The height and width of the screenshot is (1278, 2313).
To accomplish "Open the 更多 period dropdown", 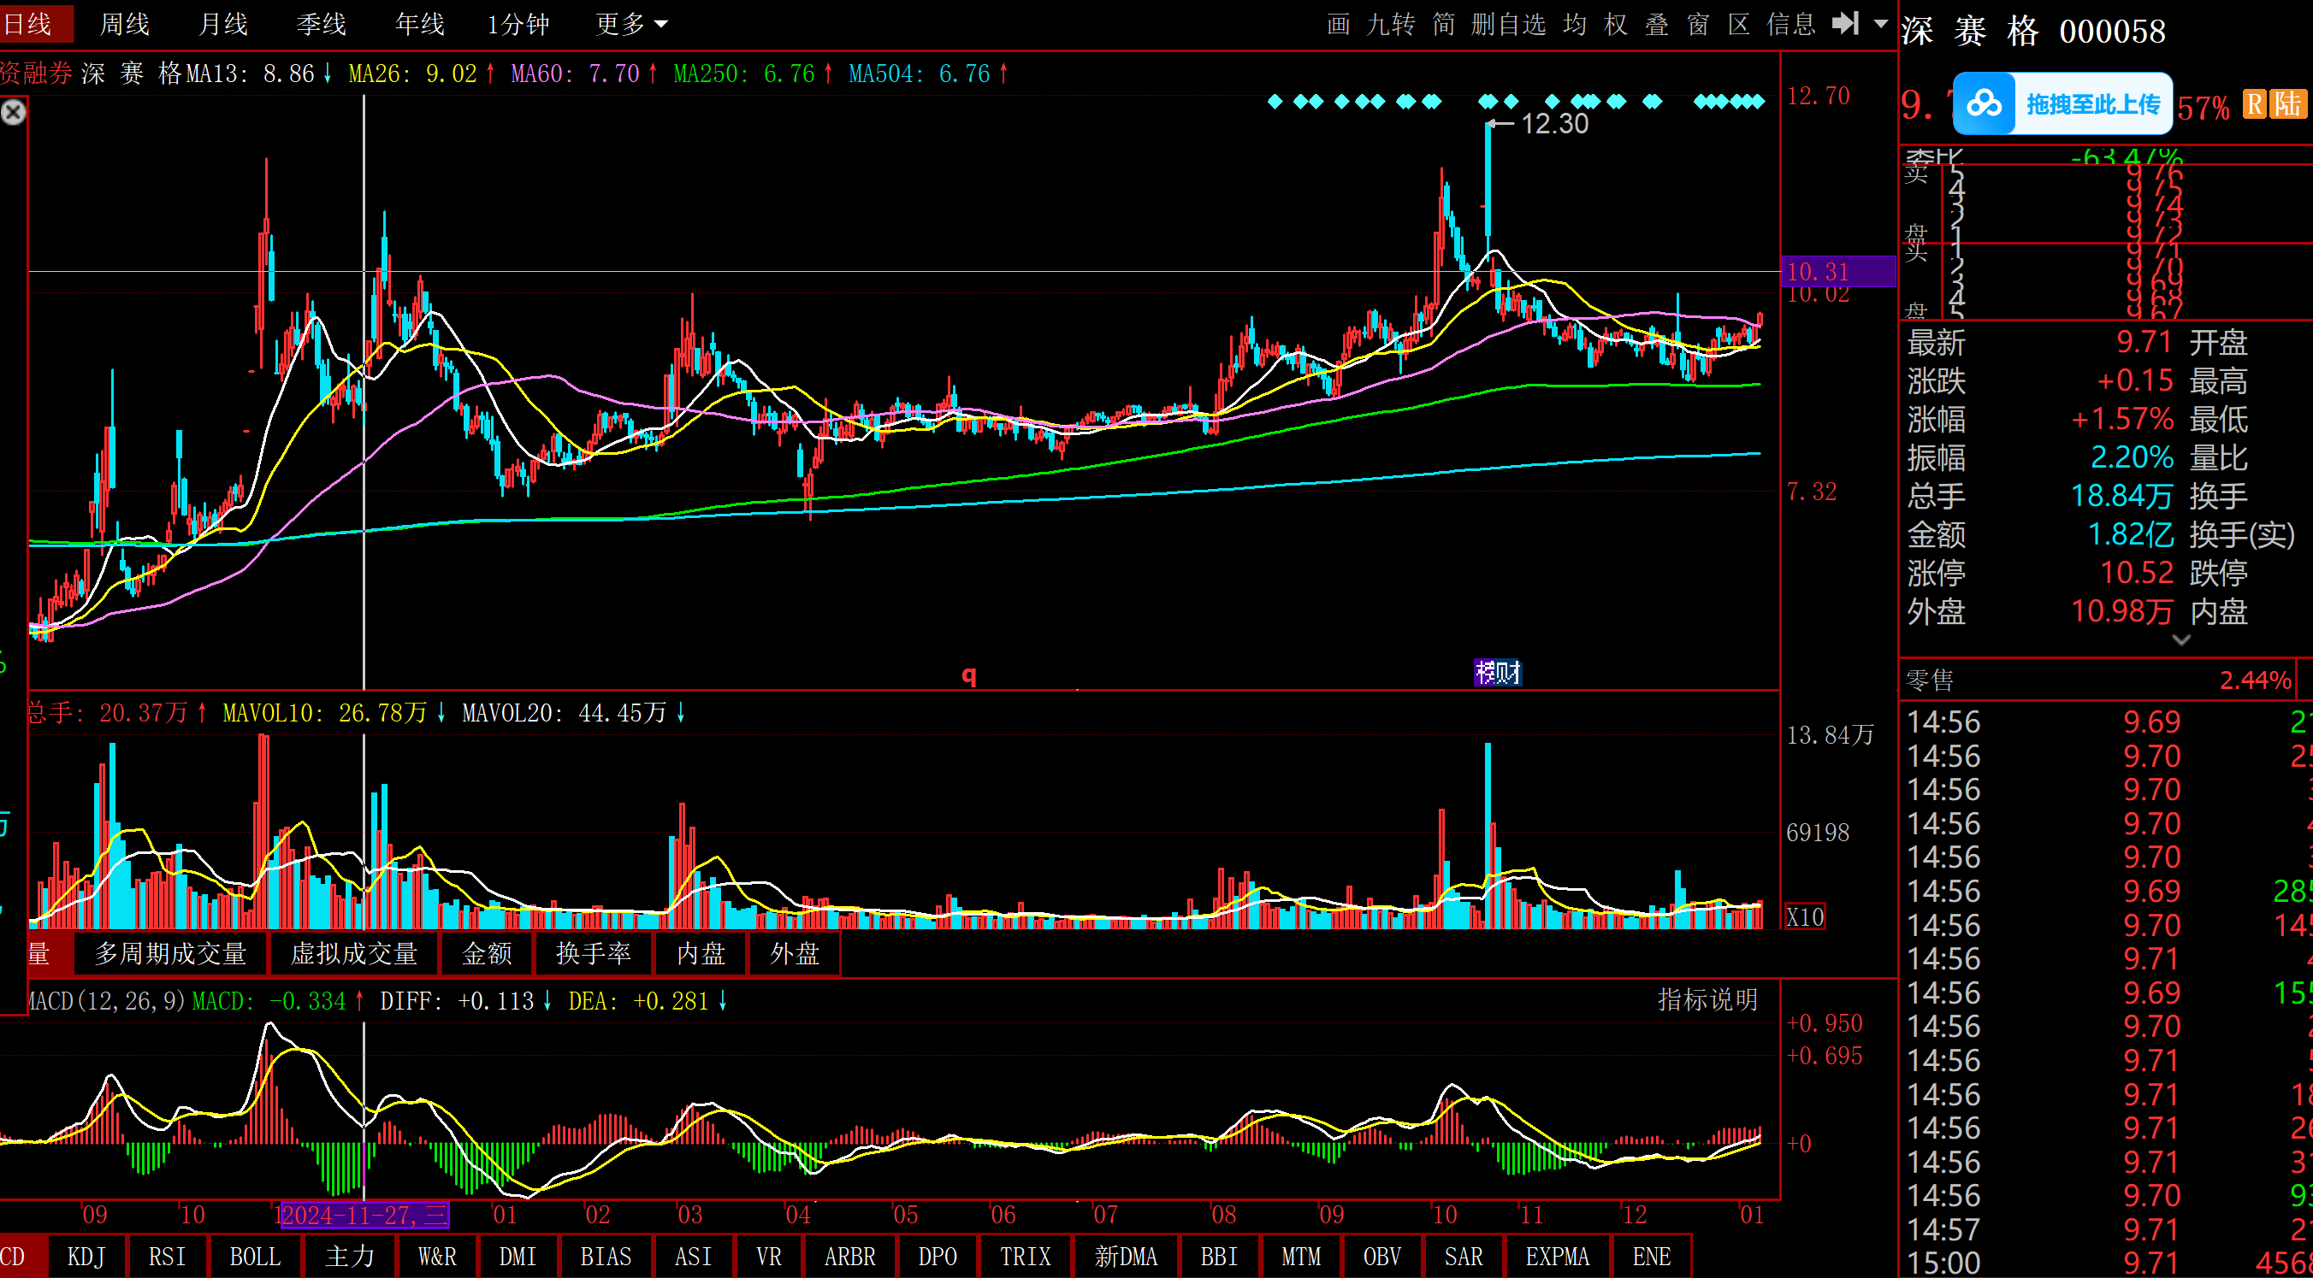I will coord(631,24).
